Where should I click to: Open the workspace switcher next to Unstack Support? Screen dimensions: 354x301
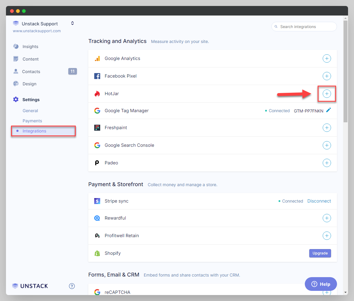click(72, 23)
